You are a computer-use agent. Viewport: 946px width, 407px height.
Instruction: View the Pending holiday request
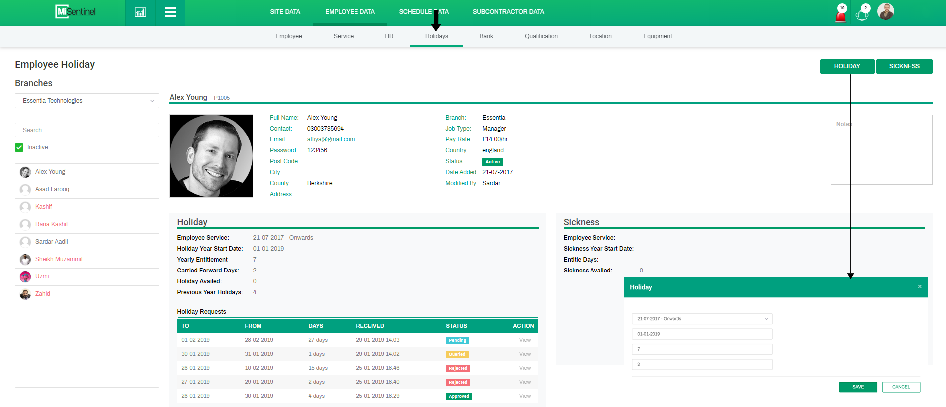(525, 340)
